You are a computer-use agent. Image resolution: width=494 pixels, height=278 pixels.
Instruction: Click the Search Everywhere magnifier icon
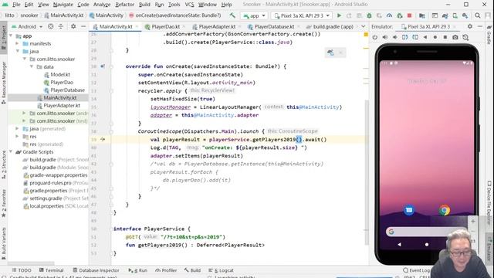[478, 15]
